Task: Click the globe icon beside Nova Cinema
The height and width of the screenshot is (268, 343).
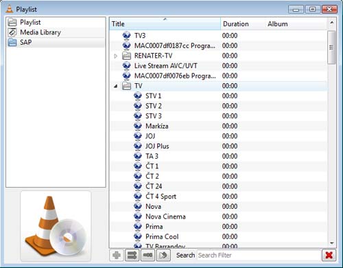Action: pyautogui.click(x=138, y=216)
